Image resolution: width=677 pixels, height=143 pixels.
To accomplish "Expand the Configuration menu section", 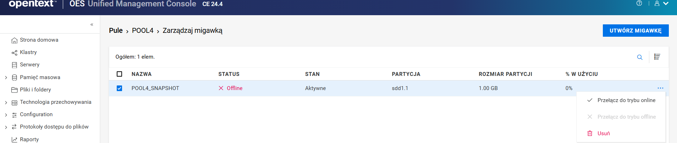I will tap(6, 115).
